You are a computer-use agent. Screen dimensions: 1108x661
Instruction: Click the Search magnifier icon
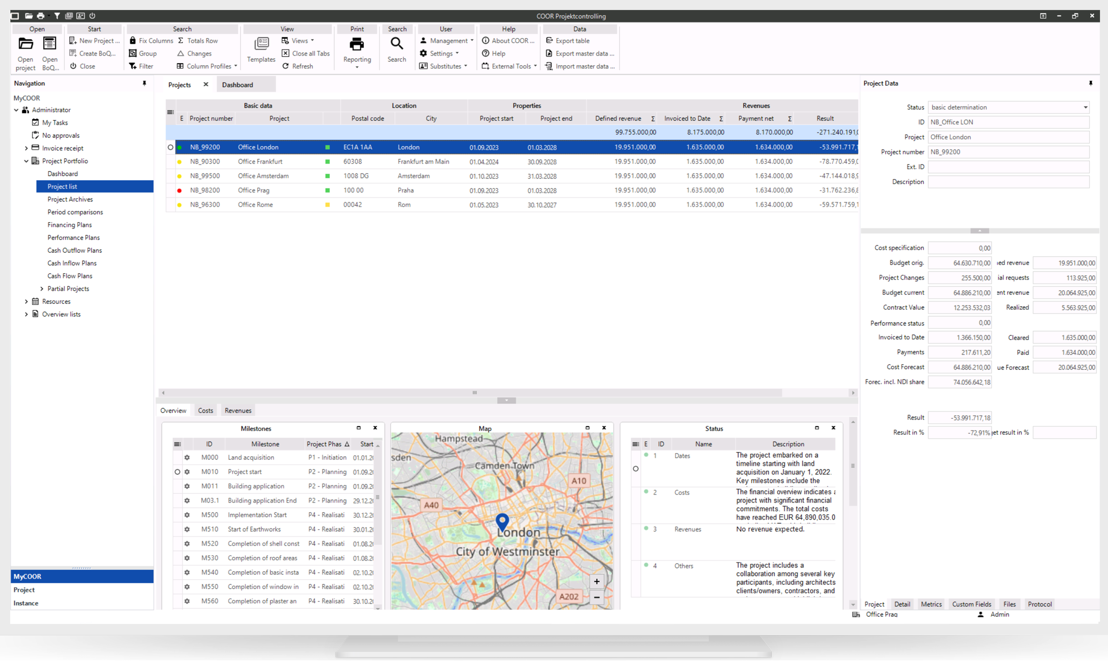click(396, 44)
